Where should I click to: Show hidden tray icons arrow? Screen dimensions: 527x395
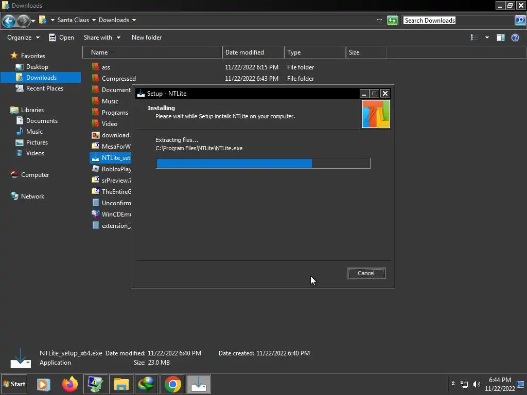(453, 384)
